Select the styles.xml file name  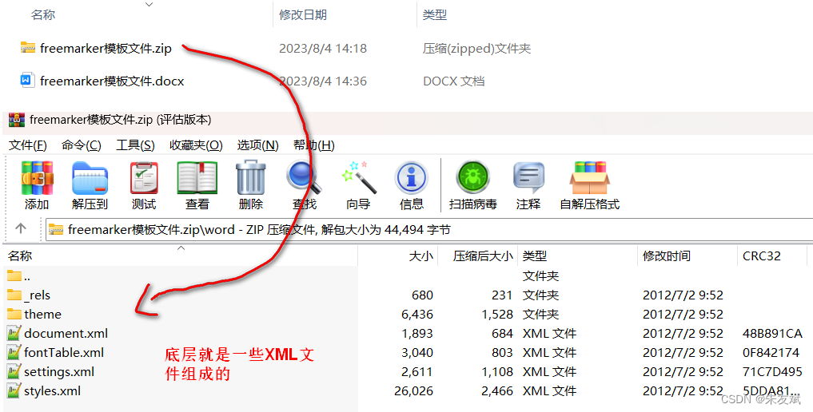[x=53, y=390]
